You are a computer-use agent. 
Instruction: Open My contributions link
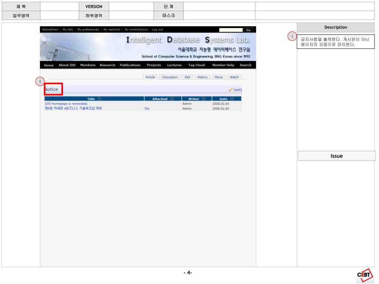click(x=136, y=30)
